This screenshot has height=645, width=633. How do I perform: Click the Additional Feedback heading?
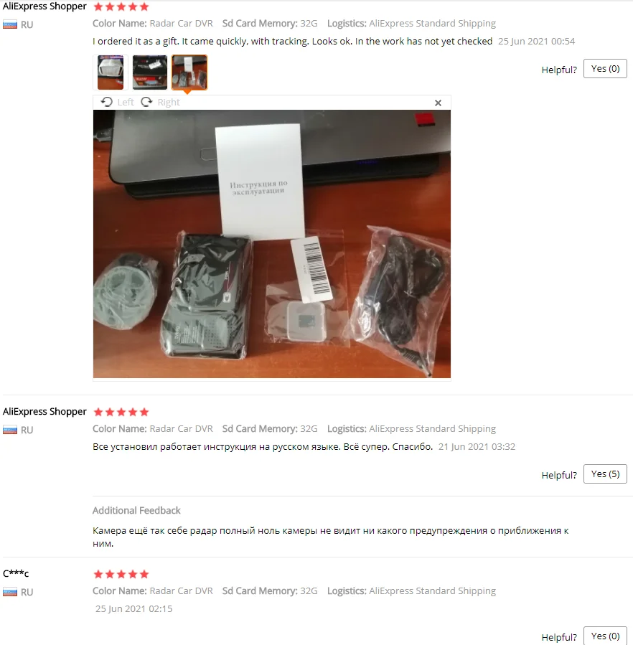(x=136, y=511)
